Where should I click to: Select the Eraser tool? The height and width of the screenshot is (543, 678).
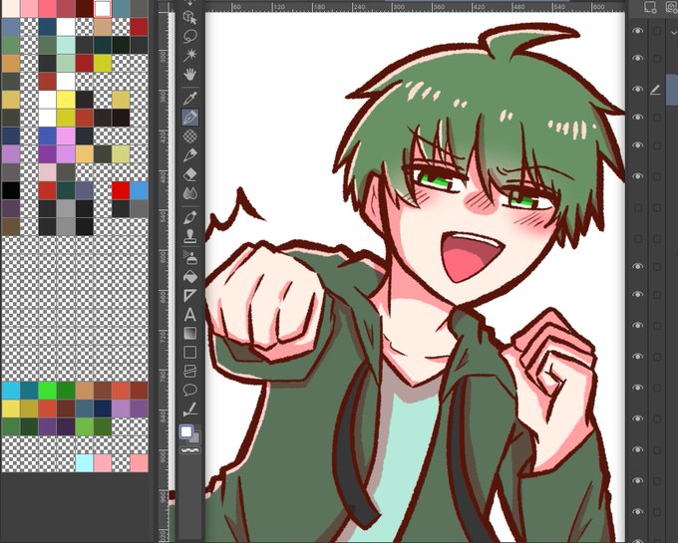[x=189, y=174]
